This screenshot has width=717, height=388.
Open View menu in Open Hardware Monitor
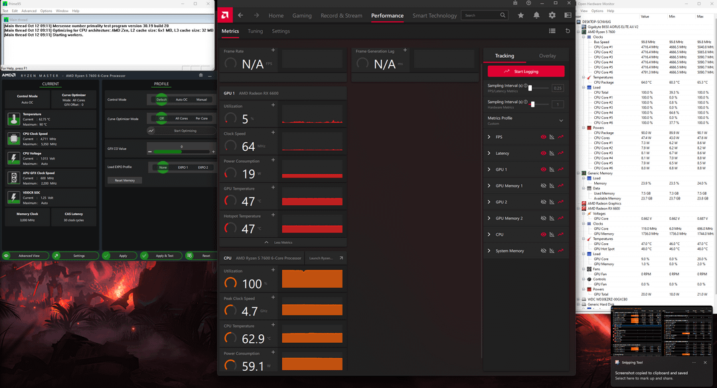(x=584, y=11)
